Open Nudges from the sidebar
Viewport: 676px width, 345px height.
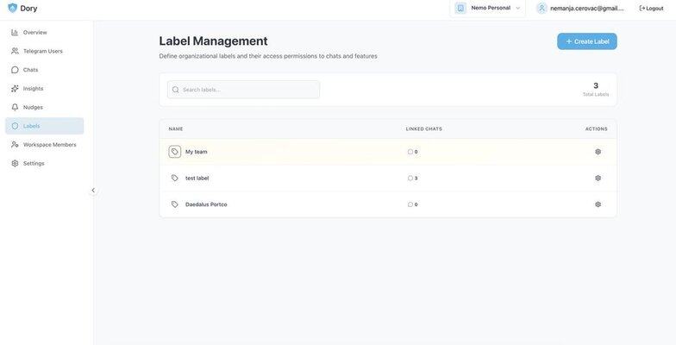coord(33,107)
